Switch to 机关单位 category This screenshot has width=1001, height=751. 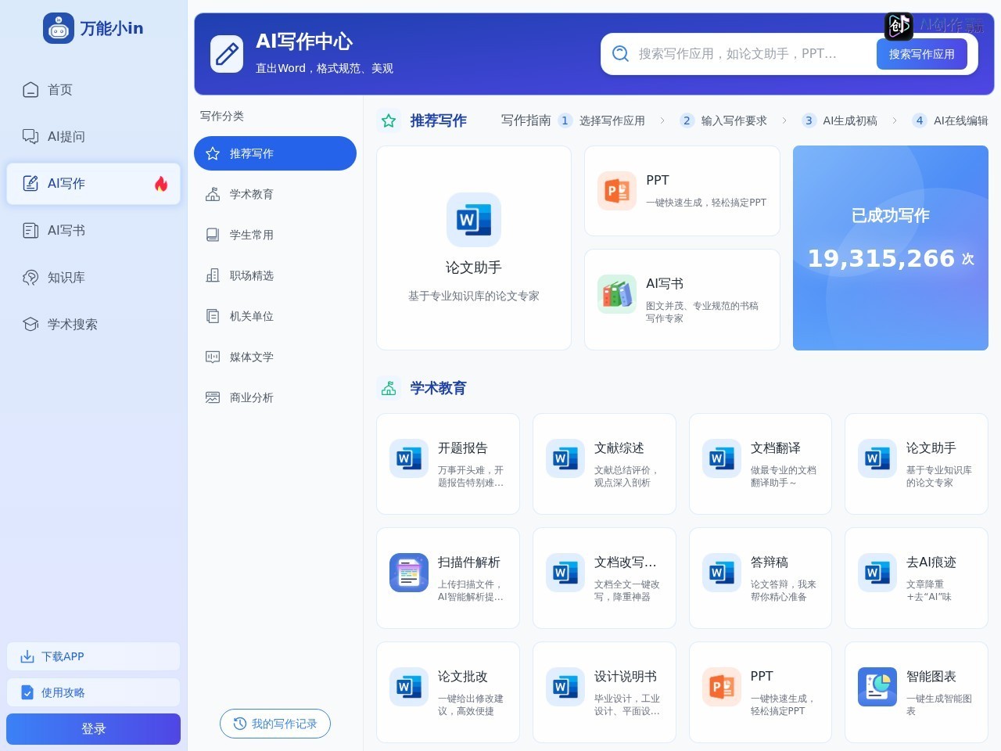[x=275, y=316]
